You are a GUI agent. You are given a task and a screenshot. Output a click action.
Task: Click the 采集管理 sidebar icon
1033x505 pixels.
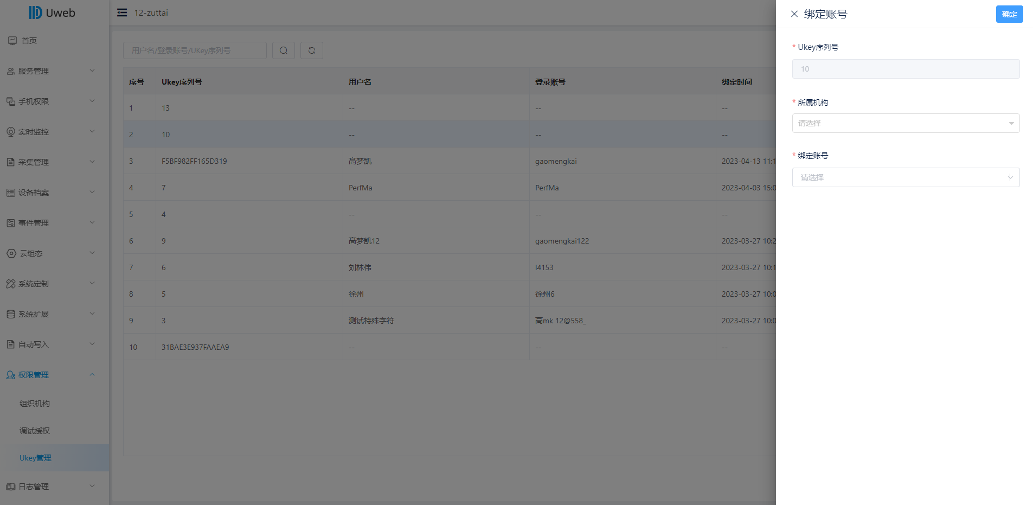click(x=11, y=162)
